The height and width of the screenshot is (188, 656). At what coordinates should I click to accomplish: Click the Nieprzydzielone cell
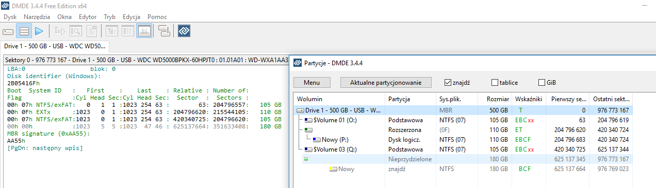(x=410, y=159)
